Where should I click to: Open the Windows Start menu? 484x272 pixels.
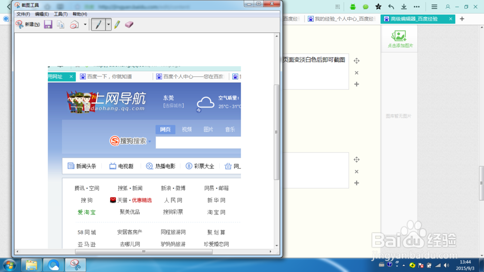tap(10, 265)
